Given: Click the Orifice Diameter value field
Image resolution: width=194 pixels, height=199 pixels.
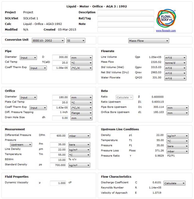Looking at the screenshot, I should coord(60,98).
